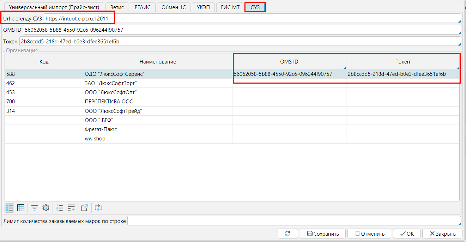The image size is (466, 242).
Task: Click the numbered list icon
Action: click(60, 208)
